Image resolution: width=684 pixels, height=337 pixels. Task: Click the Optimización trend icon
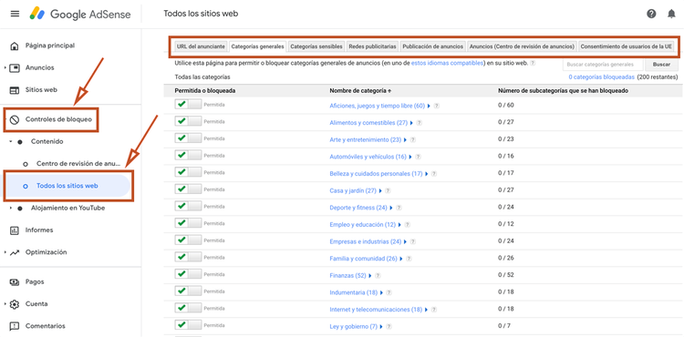pos(15,252)
